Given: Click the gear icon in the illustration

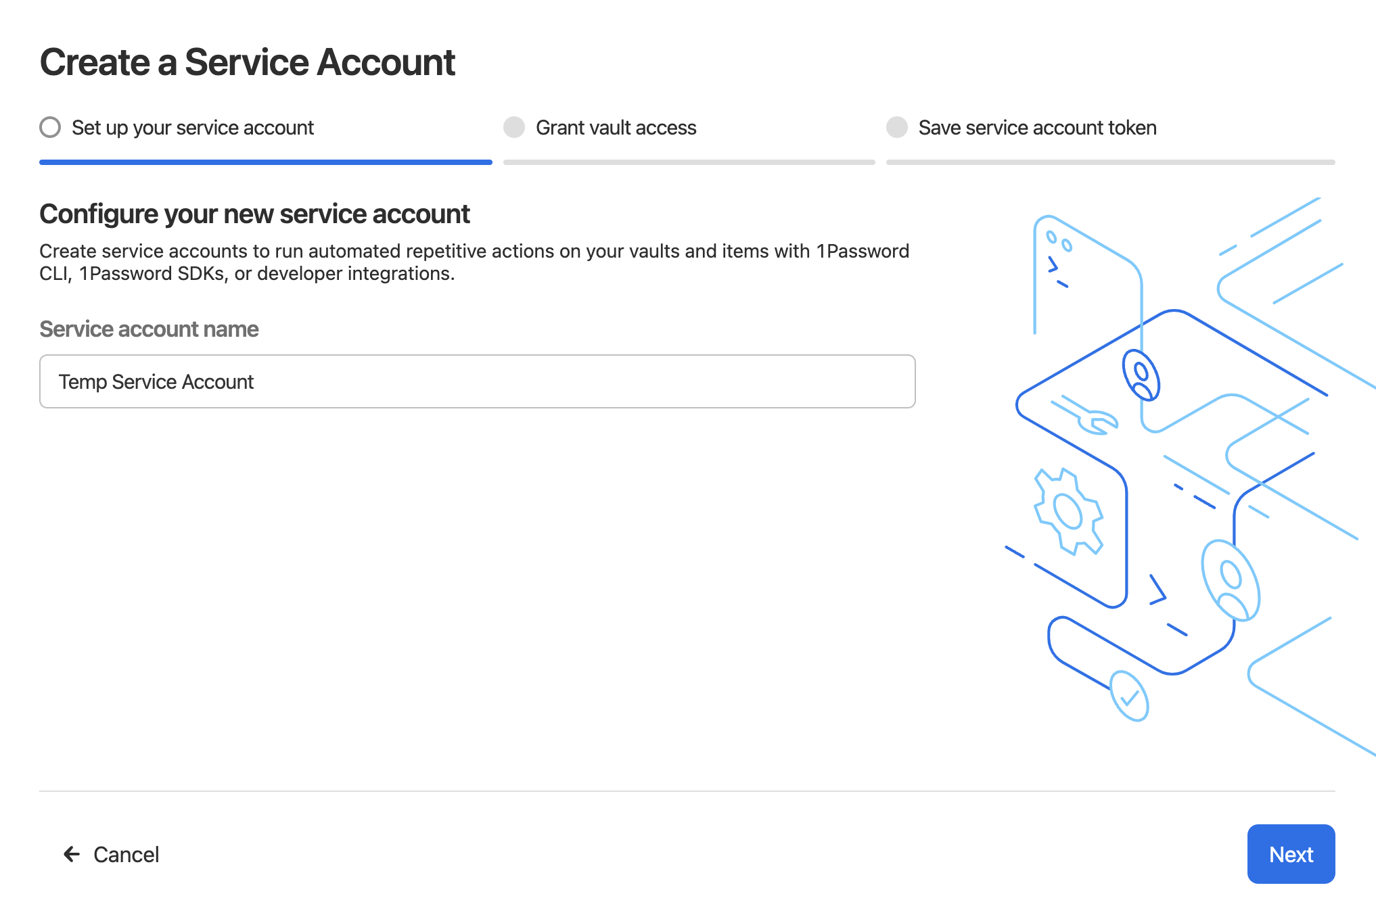Looking at the screenshot, I should coord(1068,511).
